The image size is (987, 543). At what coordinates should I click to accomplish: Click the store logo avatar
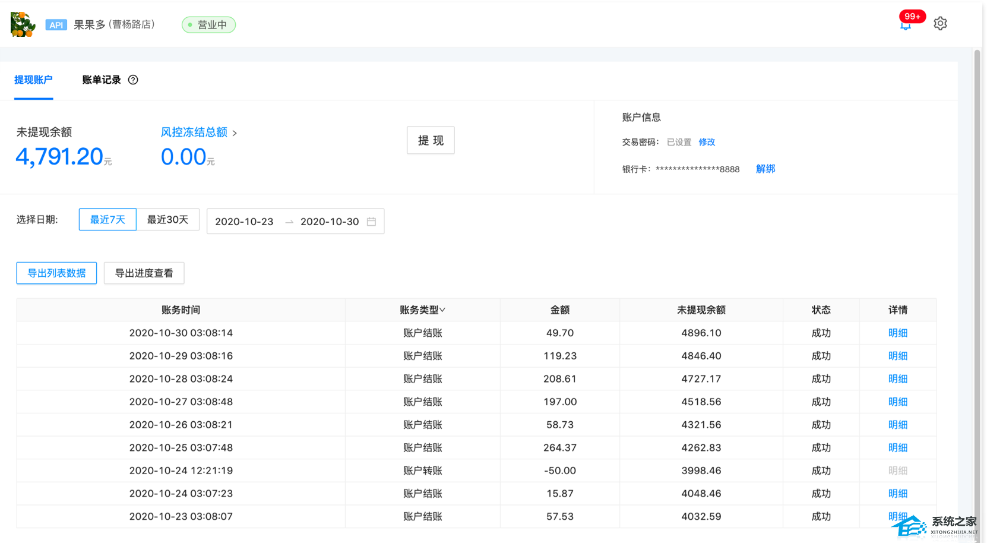23,24
